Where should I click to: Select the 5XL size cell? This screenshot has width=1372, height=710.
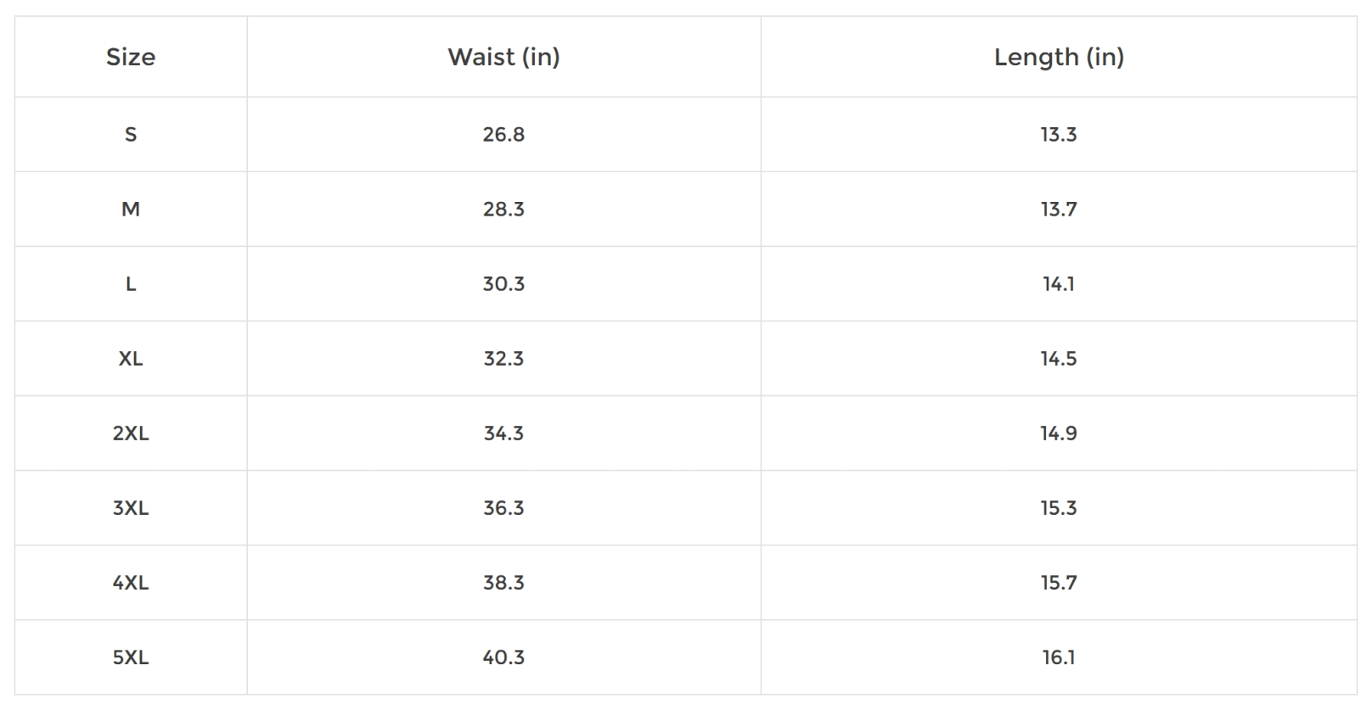click(131, 657)
